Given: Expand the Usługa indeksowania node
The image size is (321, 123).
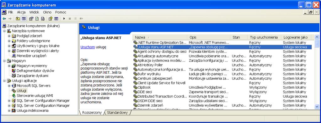Looking at the screenshot, I should (9, 111).
